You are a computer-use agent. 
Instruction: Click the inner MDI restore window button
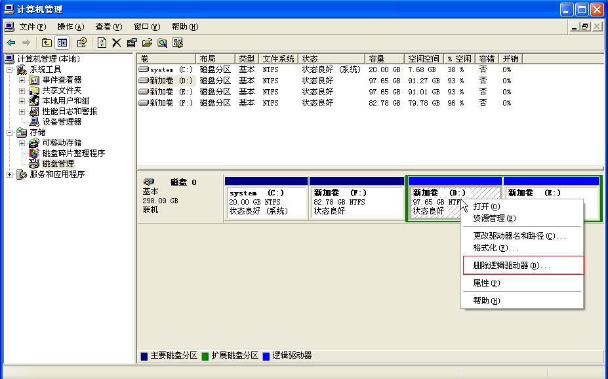(x=585, y=27)
